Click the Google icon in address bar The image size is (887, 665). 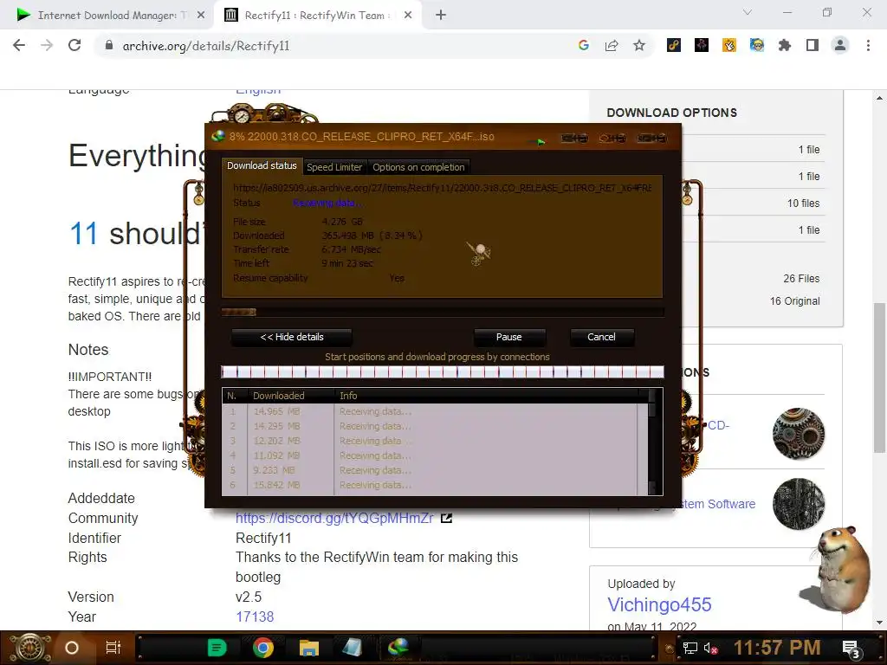tap(584, 45)
